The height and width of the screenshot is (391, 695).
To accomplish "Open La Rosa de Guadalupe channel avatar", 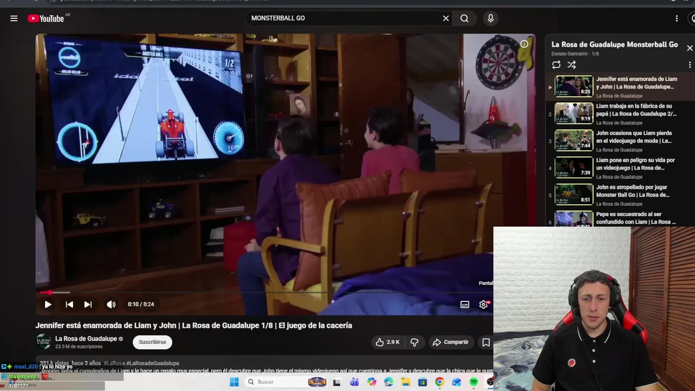I will click(x=43, y=342).
